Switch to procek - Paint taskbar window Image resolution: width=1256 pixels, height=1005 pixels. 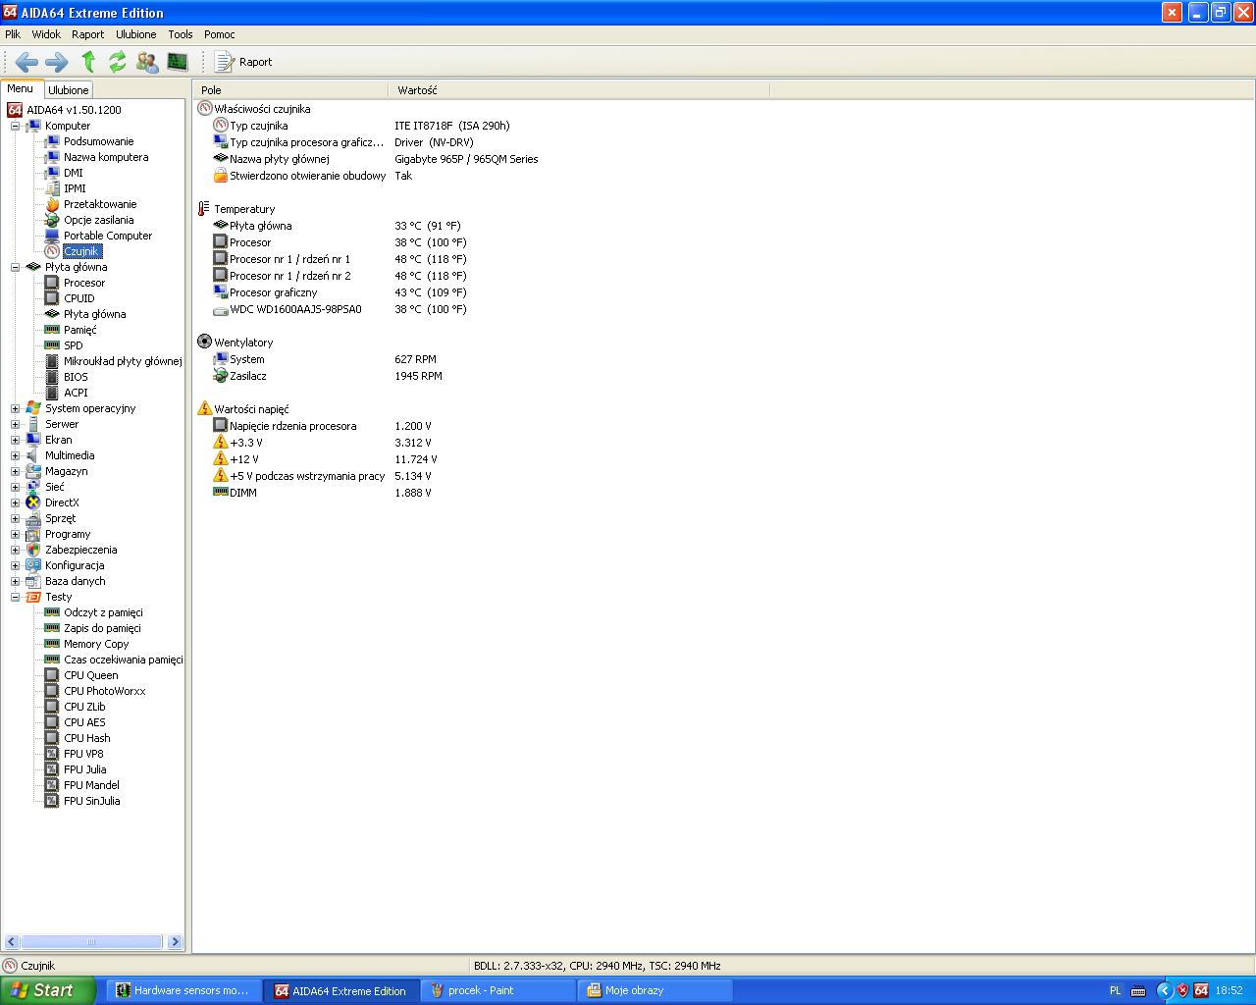[498, 990]
